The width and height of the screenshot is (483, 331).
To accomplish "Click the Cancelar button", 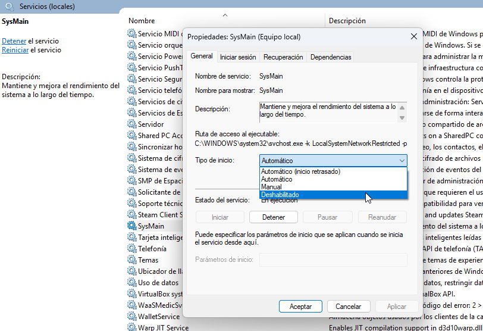I will 348,307.
